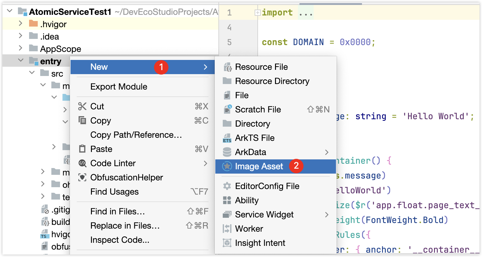Collapse the entry module

click(21, 60)
